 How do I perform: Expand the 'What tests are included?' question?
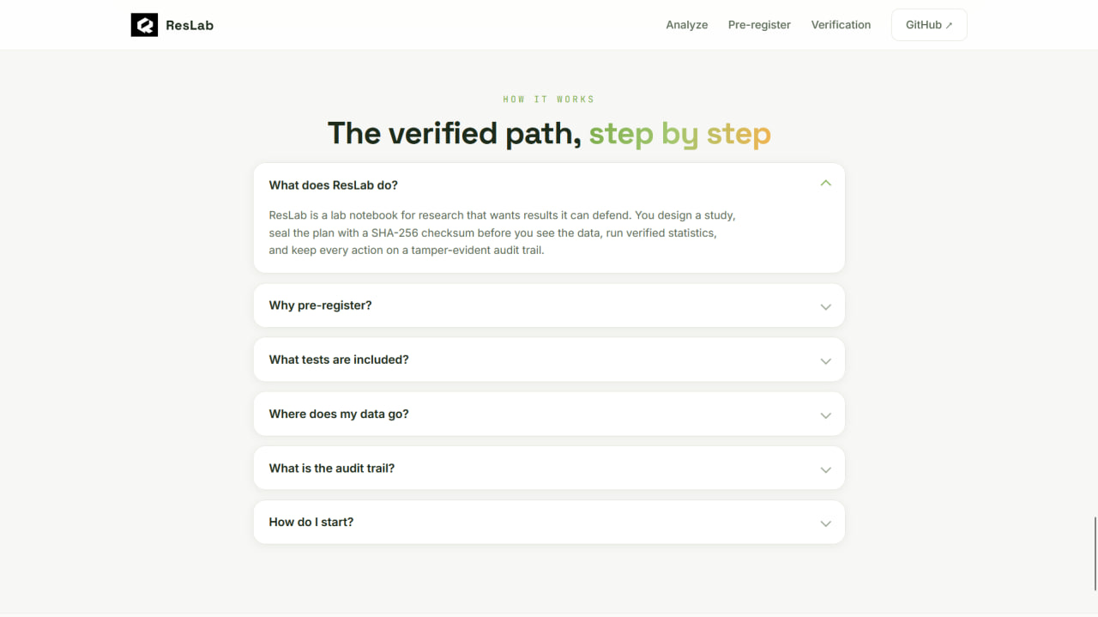549,360
